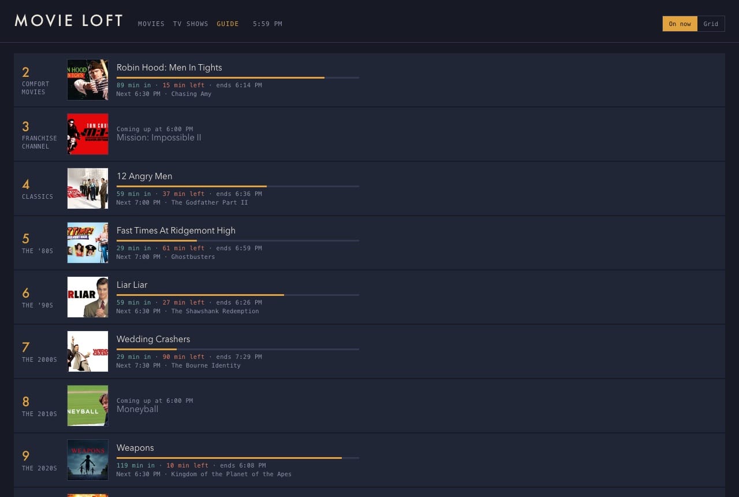739x497 pixels.
Task: Click the Liar Liar poster image
Action: pyautogui.click(x=88, y=297)
